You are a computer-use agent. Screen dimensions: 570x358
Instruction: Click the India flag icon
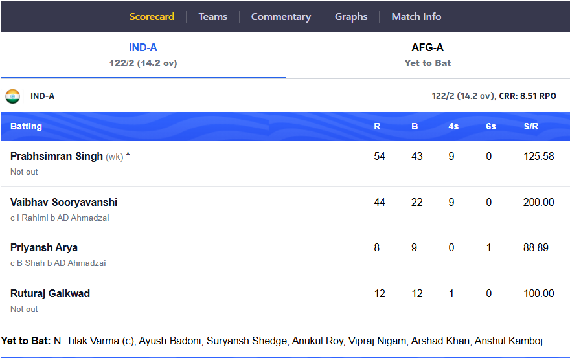tap(13, 96)
